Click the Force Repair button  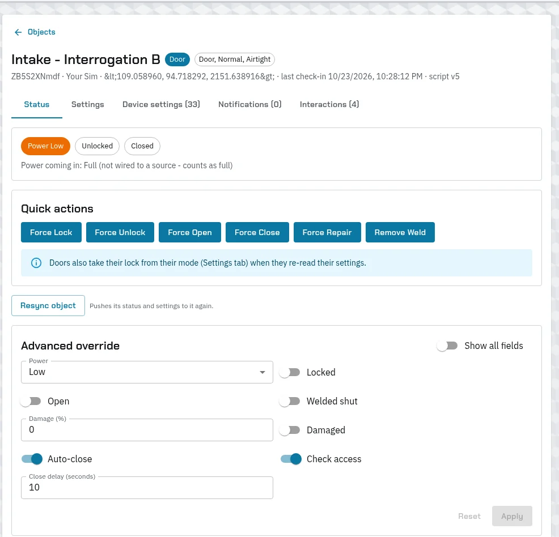pos(327,233)
